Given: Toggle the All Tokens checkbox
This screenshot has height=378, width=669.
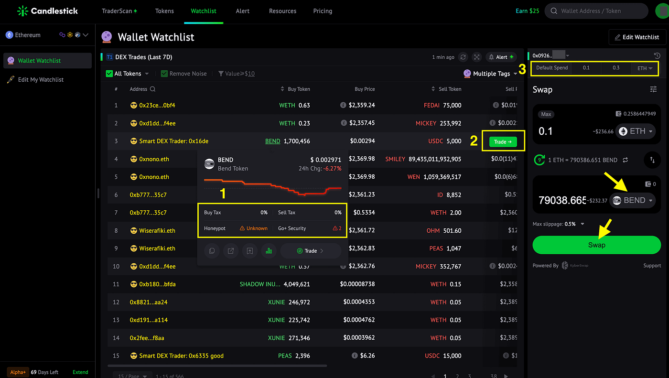Looking at the screenshot, I should 109,74.
